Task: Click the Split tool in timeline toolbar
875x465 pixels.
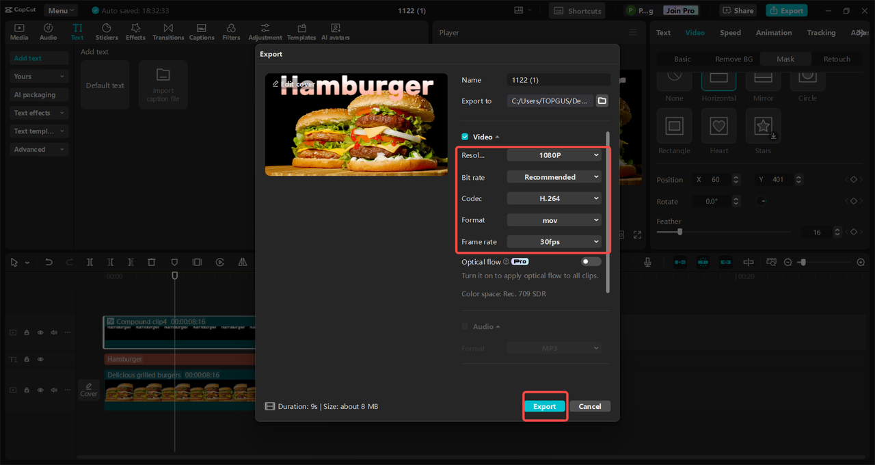Action: (x=90, y=262)
